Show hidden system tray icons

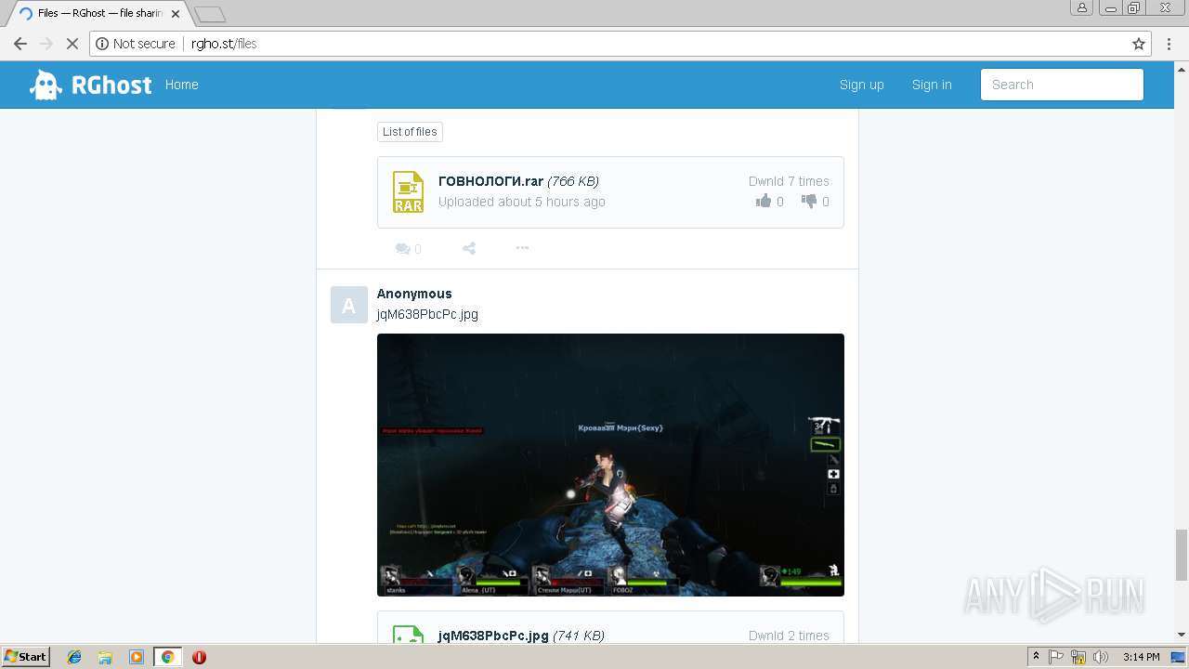(1037, 657)
